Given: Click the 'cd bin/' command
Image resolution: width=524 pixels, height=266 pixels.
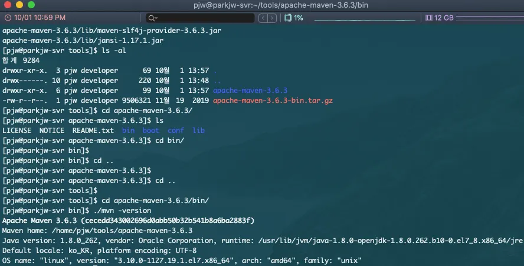Looking at the screenshot, I should pyautogui.click(x=170, y=140).
